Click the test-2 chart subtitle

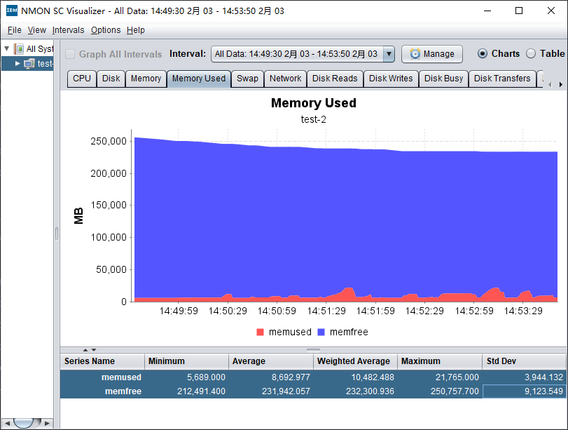click(x=314, y=119)
